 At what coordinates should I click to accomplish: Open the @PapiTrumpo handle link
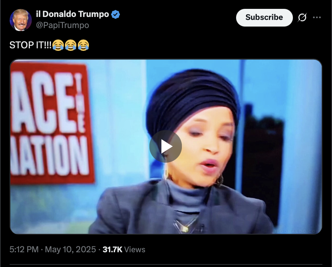click(62, 25)
